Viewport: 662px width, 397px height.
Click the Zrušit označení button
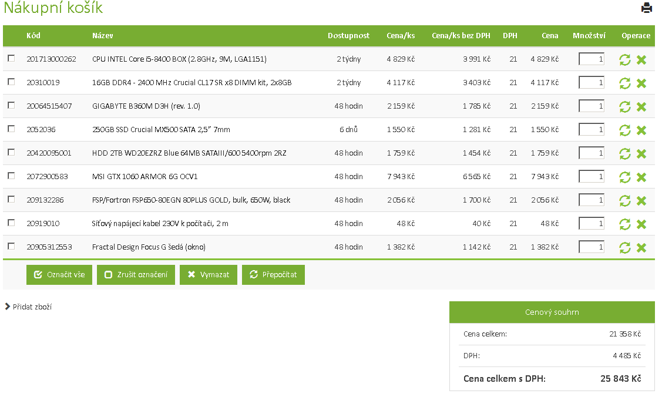136,275
